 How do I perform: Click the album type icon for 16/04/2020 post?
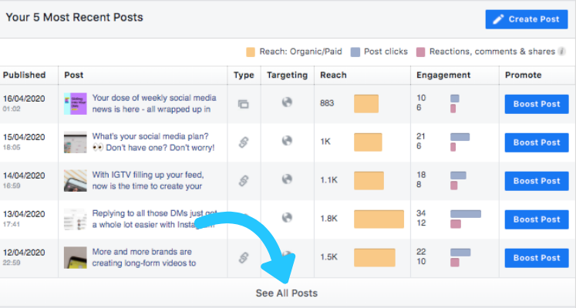[x=243, y=104]
